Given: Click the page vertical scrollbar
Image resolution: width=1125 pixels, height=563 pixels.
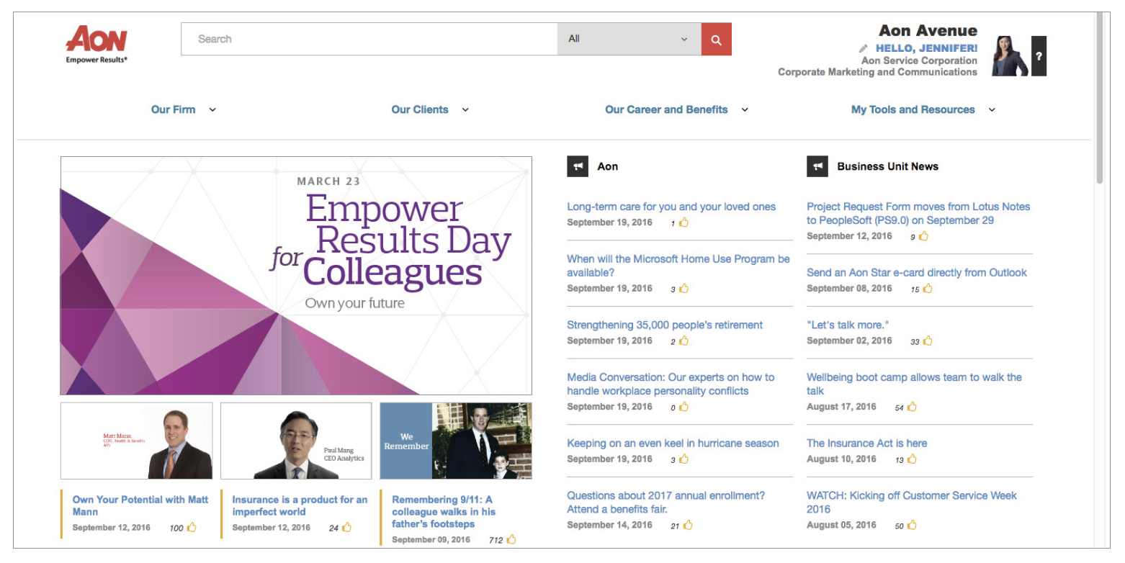Looking at the screenshot, I should pos(1099,98).
